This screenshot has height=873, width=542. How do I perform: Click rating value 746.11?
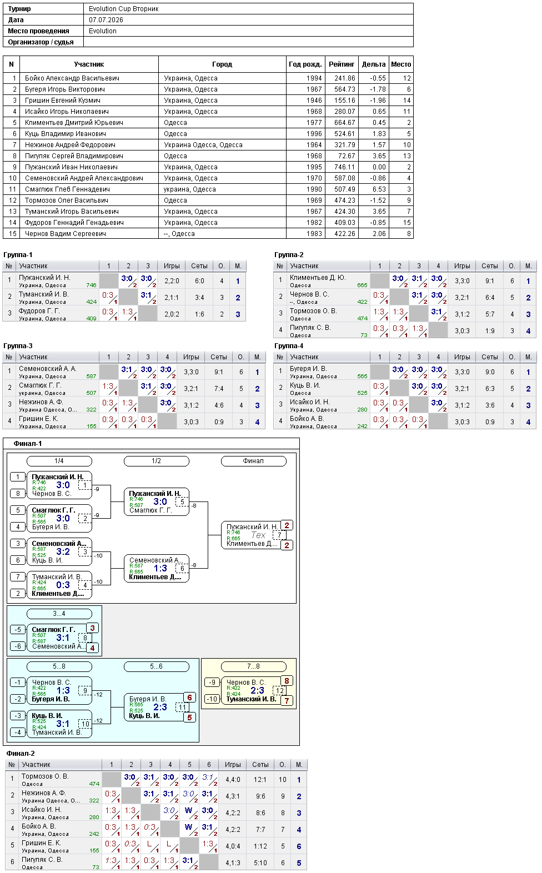344,167
